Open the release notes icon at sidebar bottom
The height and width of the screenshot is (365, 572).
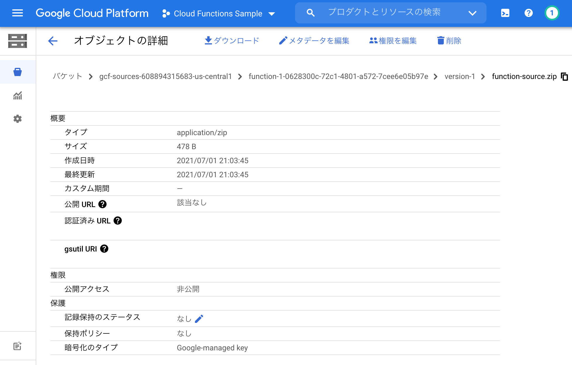click(17, 346)
